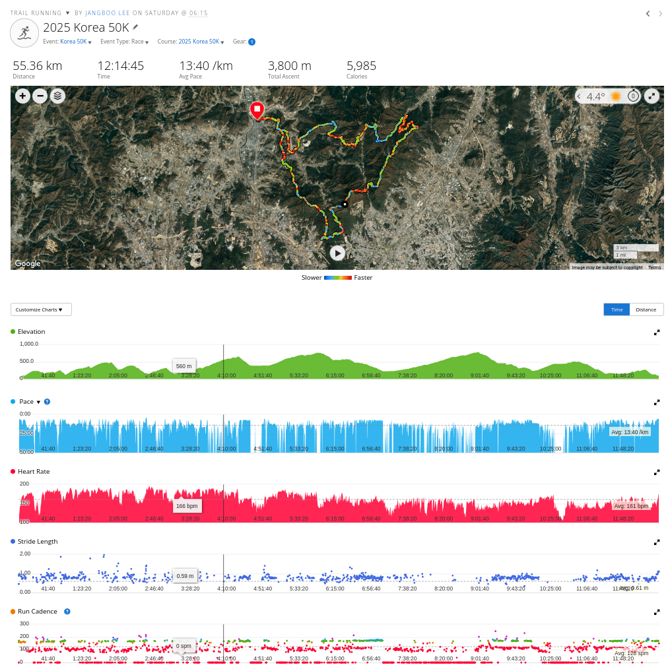Click the 0.59 m stride tooltip

pos(185,576)
